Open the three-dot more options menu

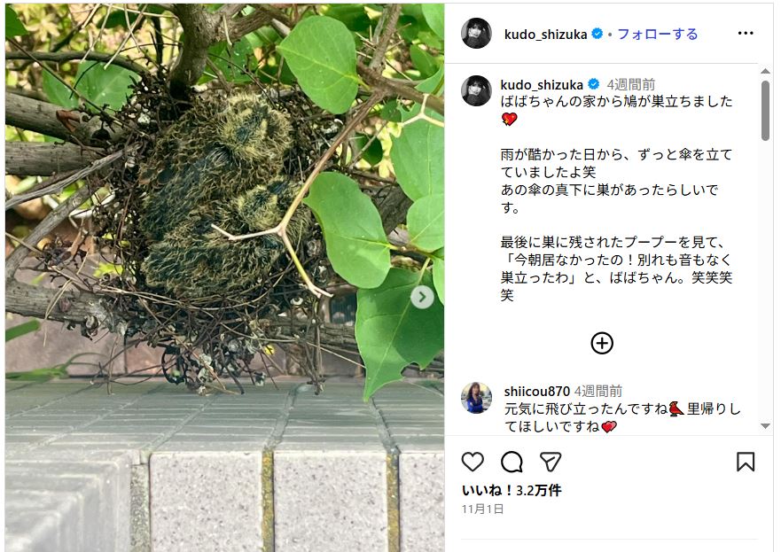click(746, 34)
